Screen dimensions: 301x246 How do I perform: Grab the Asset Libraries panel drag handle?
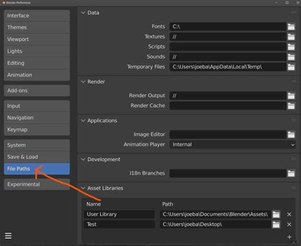[294, 188]
